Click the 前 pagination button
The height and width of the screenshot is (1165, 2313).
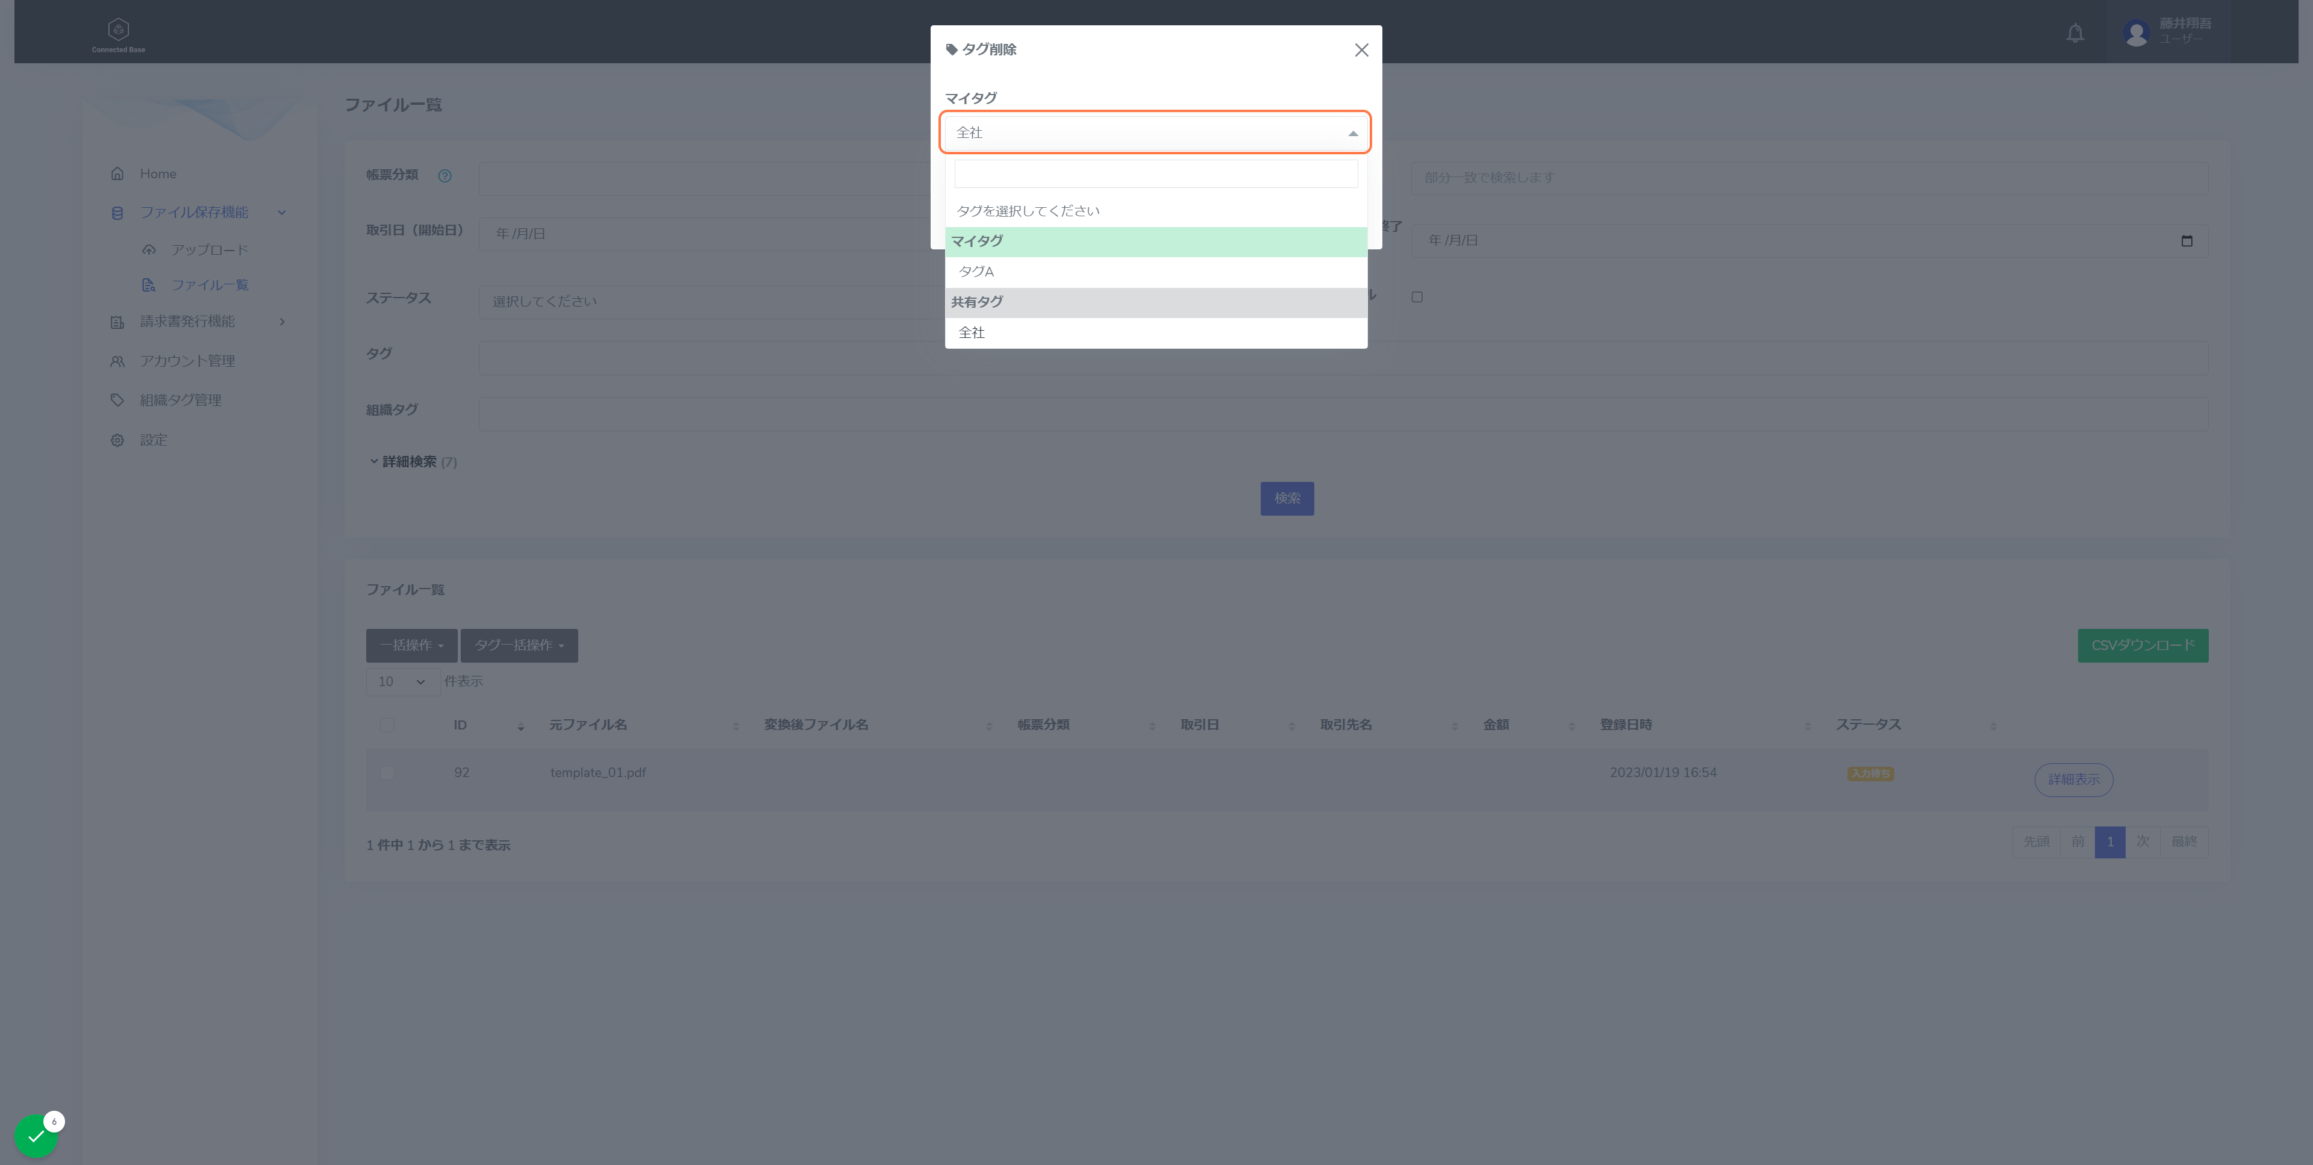(x=2077, y=843)
